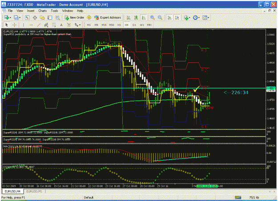The image size is (278, 201).
Task: Open the Navigator panel icon
Action: pyautogui.click(x=42, y=17)
